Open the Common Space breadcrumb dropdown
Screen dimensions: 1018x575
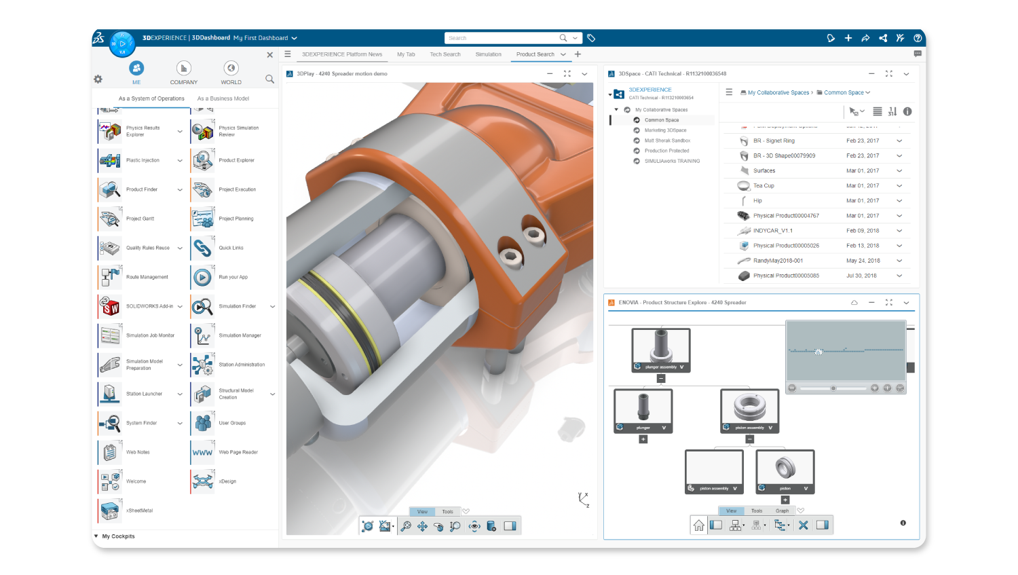867,92
